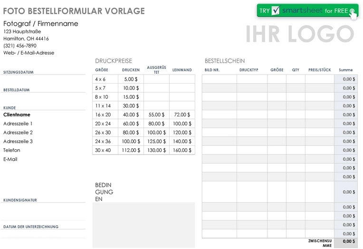
Task: Click the 72,00 $ Leinwand price cell
Action: 182,115
